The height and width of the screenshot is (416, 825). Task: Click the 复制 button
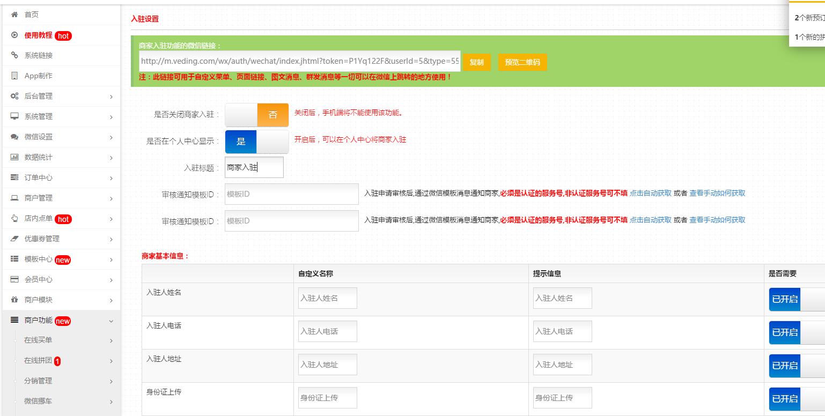tap(477, 62)
